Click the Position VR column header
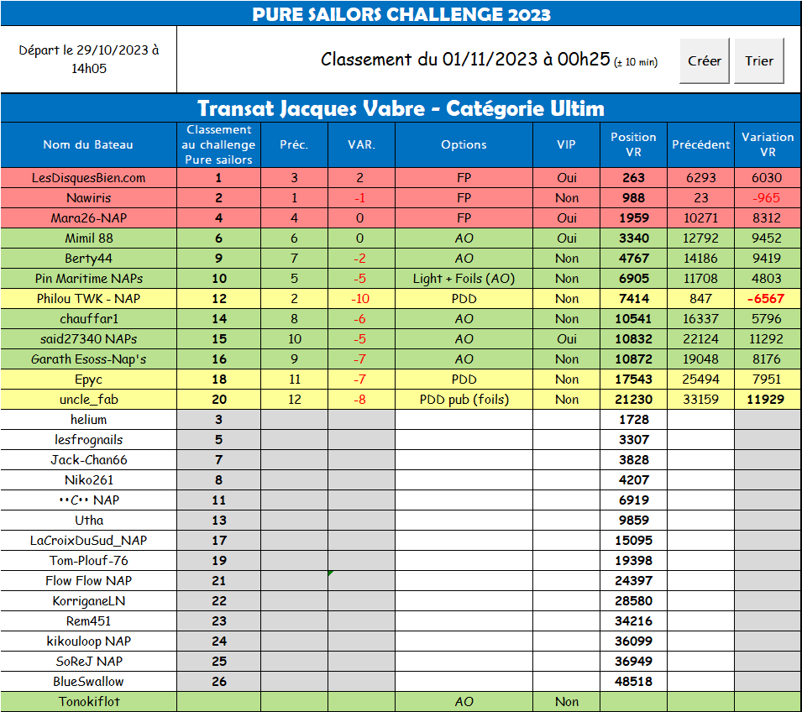Viewport: 802px width, 712px height. point(633,144)
